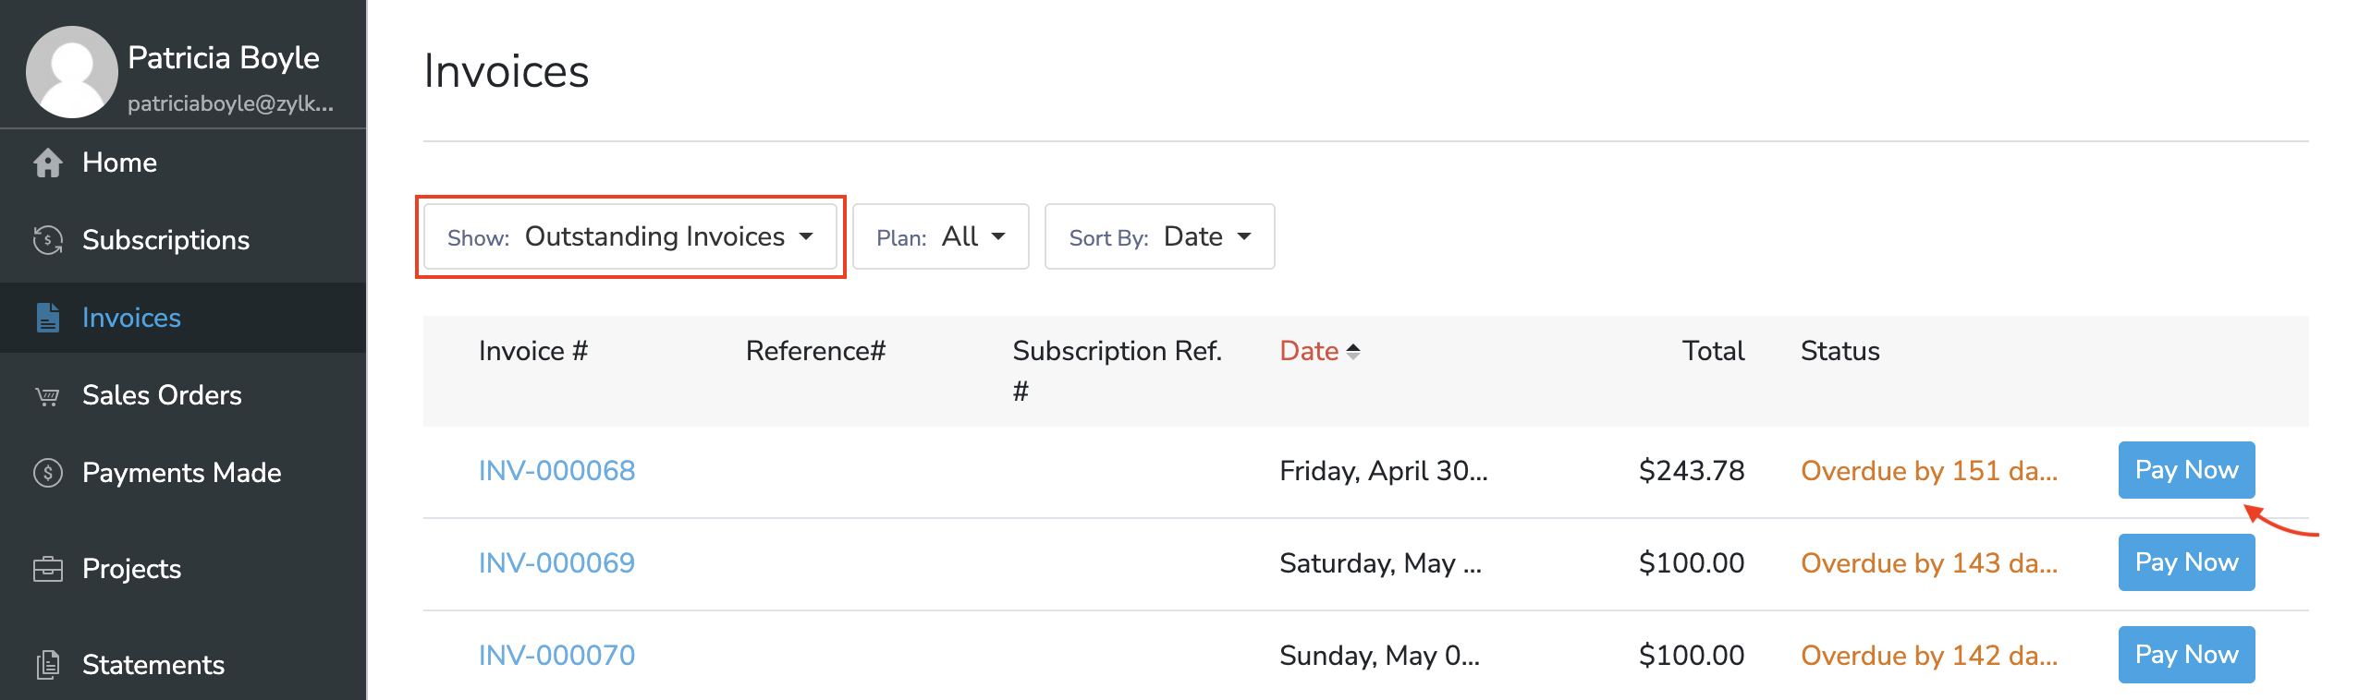Open invoice INV-000068 link
Viewport: 2359px width, 700px height.
pos(556,471)
